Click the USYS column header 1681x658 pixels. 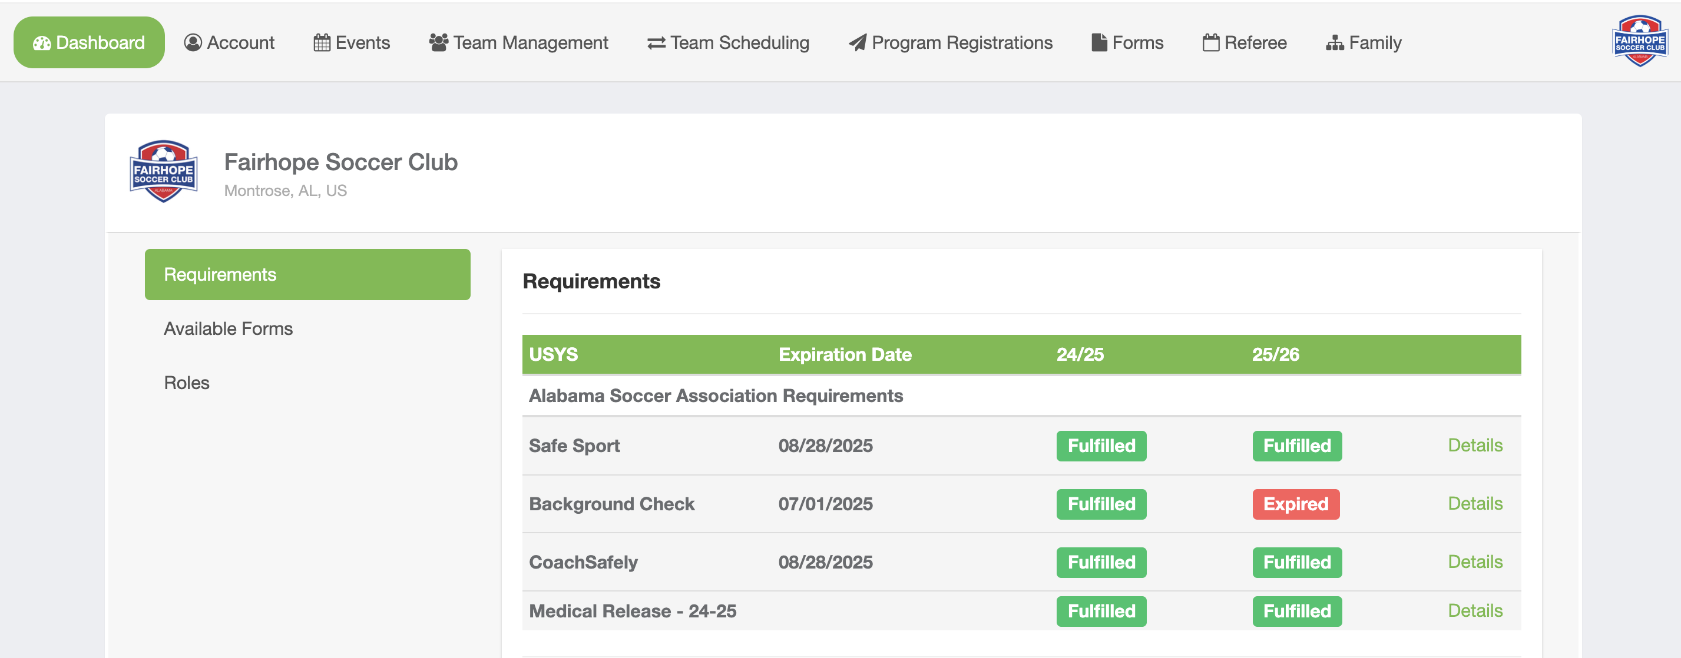554,354
